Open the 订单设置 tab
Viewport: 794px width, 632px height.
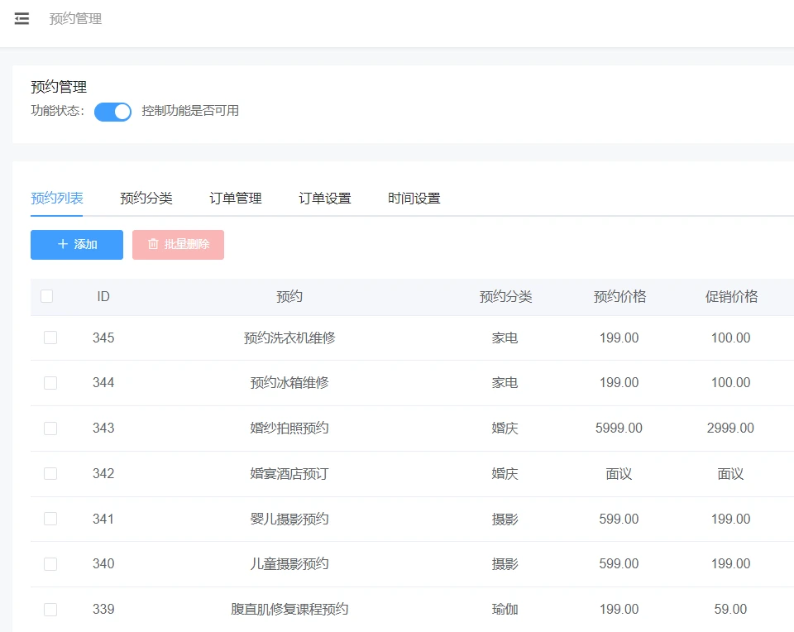324,198
